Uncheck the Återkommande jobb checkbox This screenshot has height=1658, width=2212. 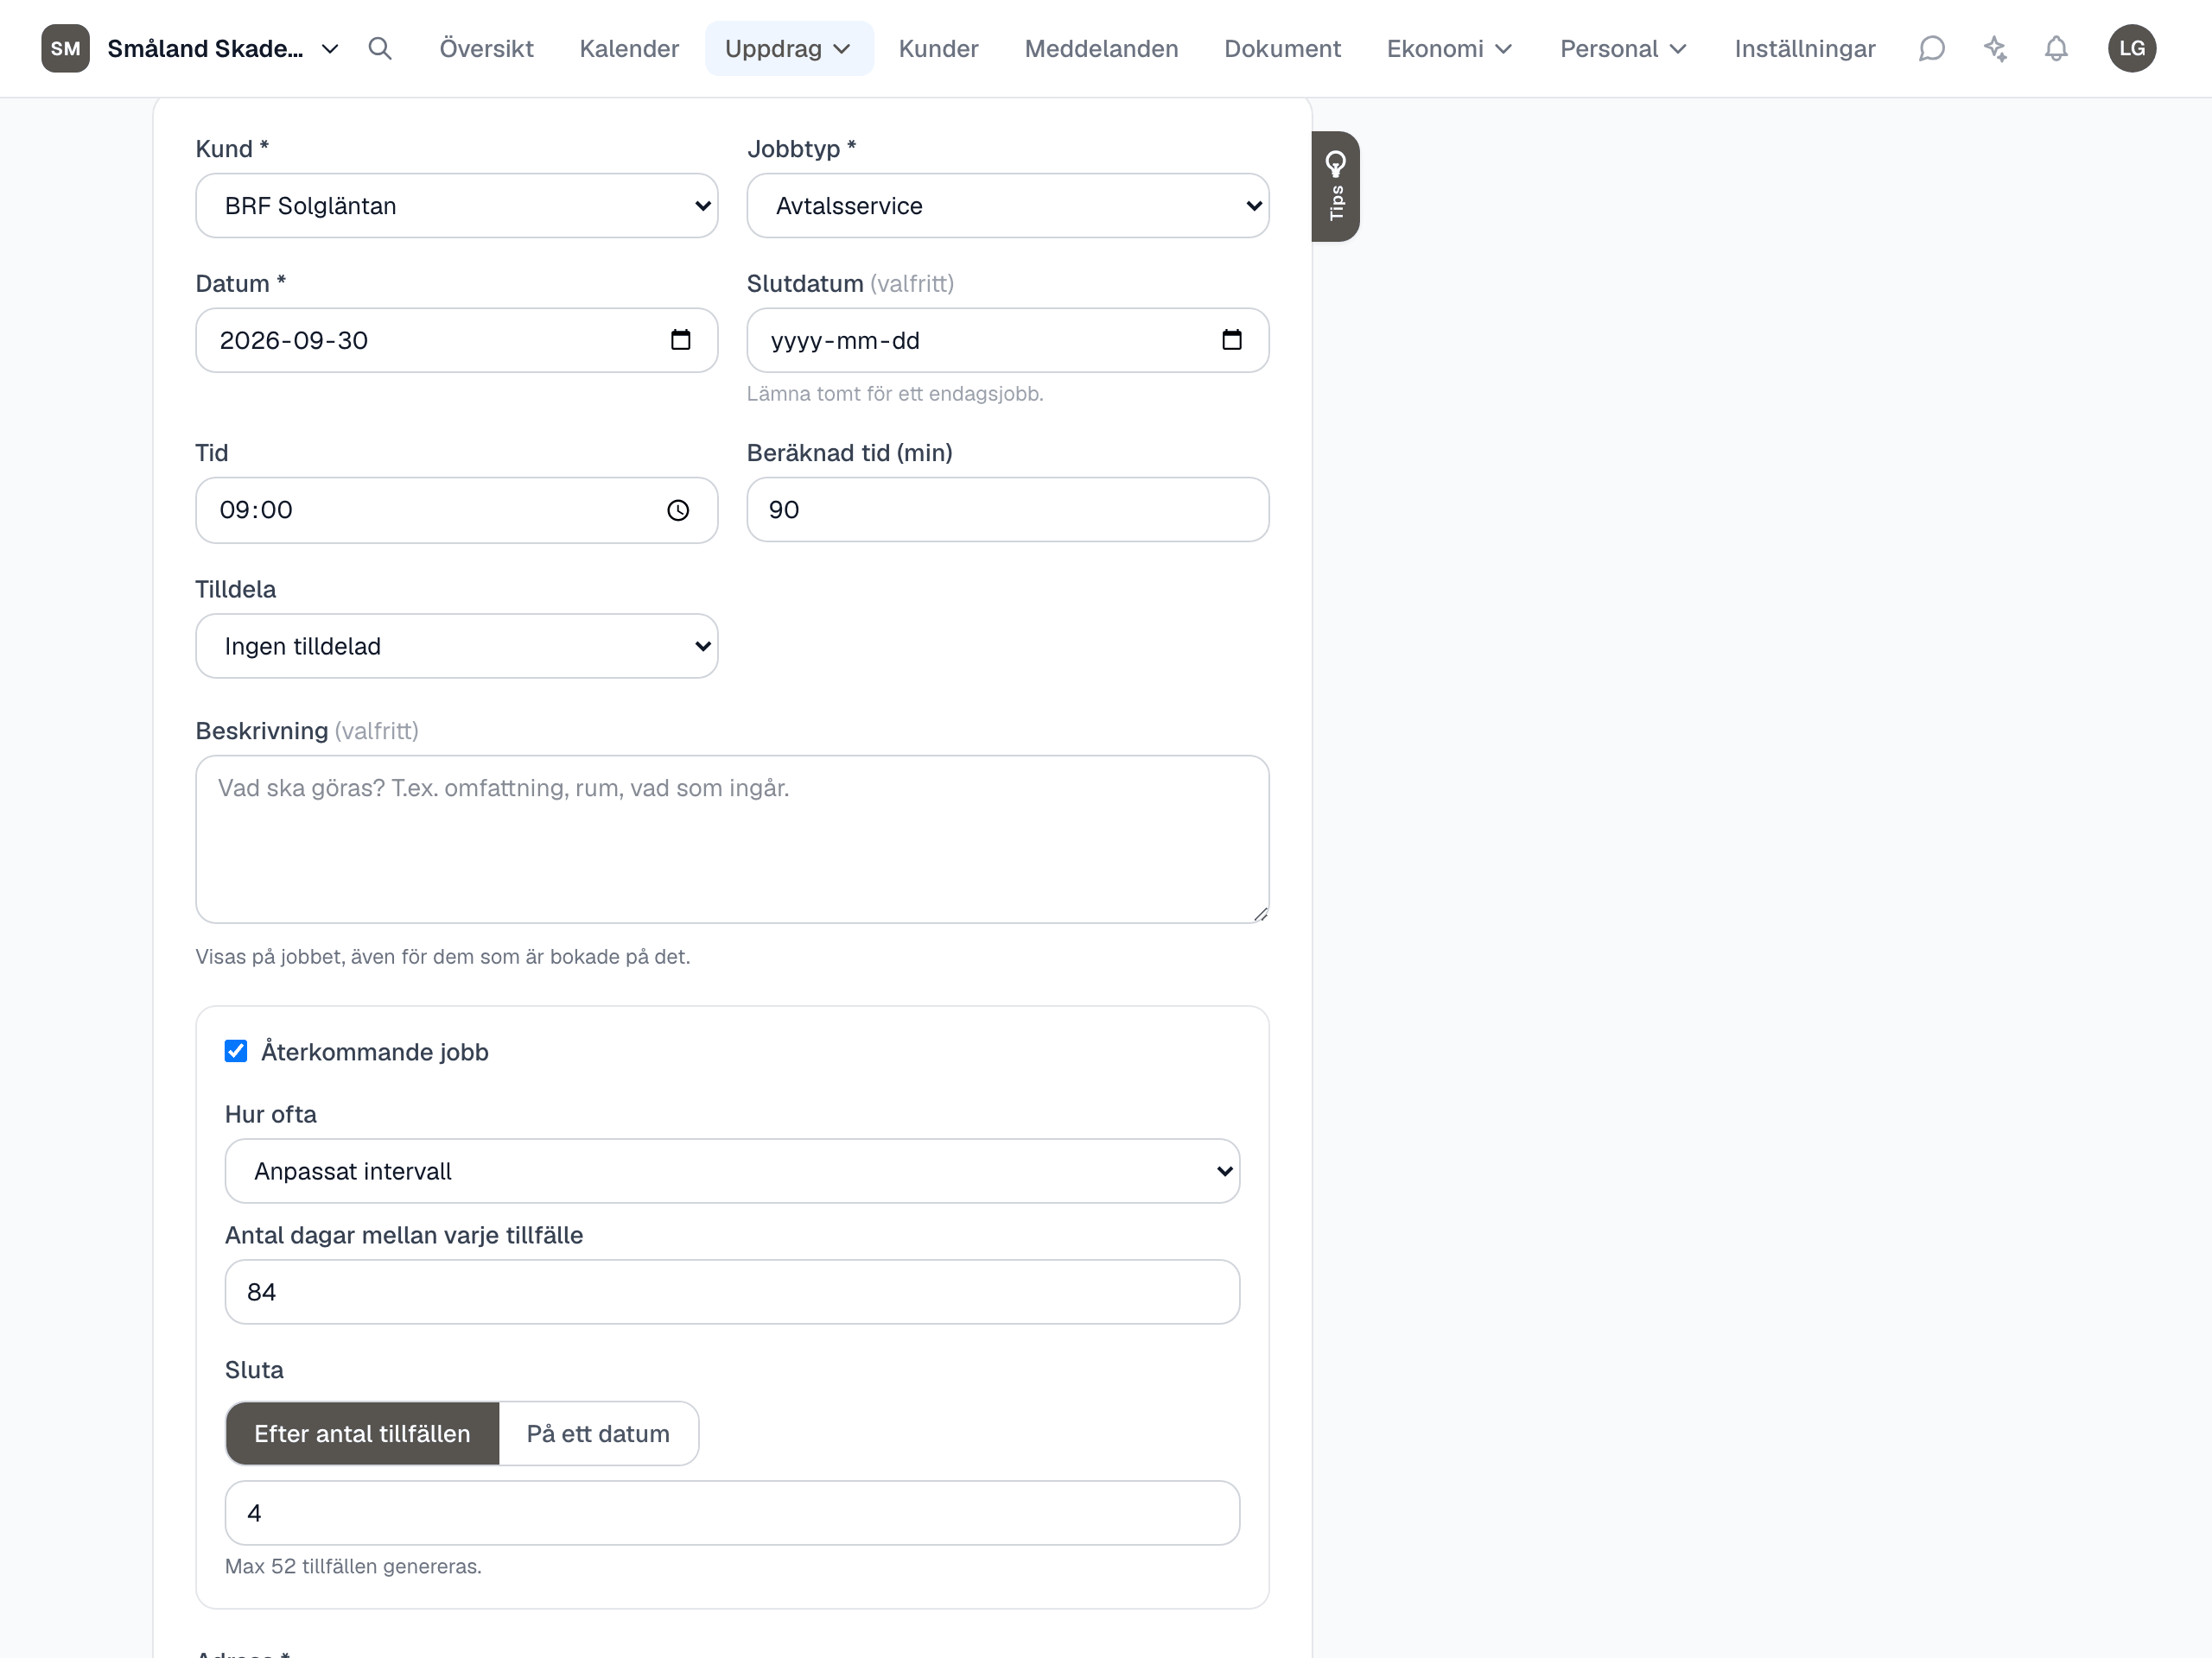pos(236,1050)
